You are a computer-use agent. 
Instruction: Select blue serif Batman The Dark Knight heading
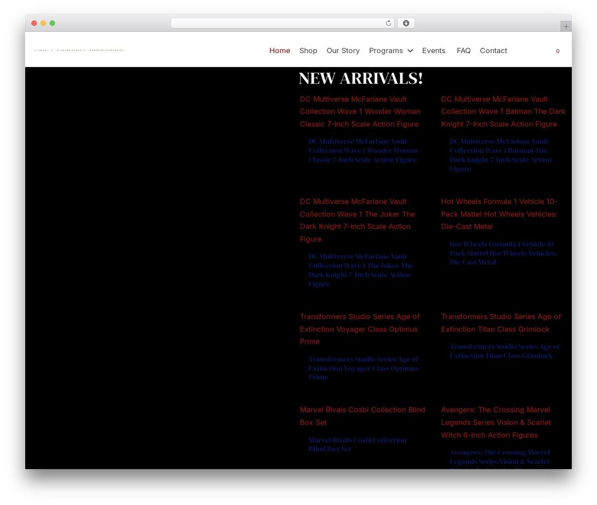point(500,155)
